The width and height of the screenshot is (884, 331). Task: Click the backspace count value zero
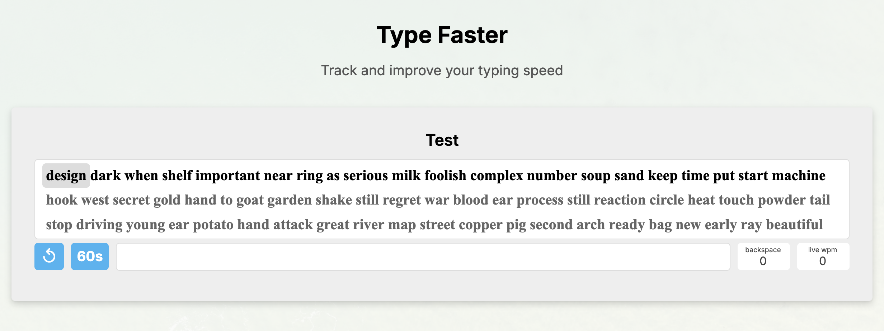pyautogui.click(x=763, y=262)
